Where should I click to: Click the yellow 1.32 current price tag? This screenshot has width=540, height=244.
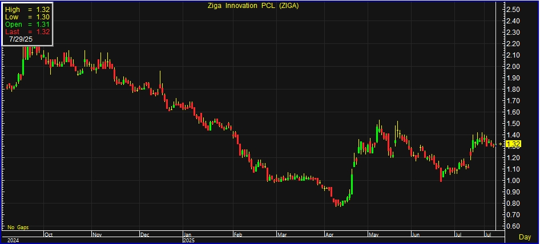click(514, 144)
